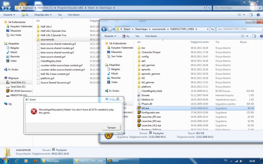This screenshot has height=164, width=263.
Task: Open view options dropdown in SteamApps window
Action: (244, 15)
